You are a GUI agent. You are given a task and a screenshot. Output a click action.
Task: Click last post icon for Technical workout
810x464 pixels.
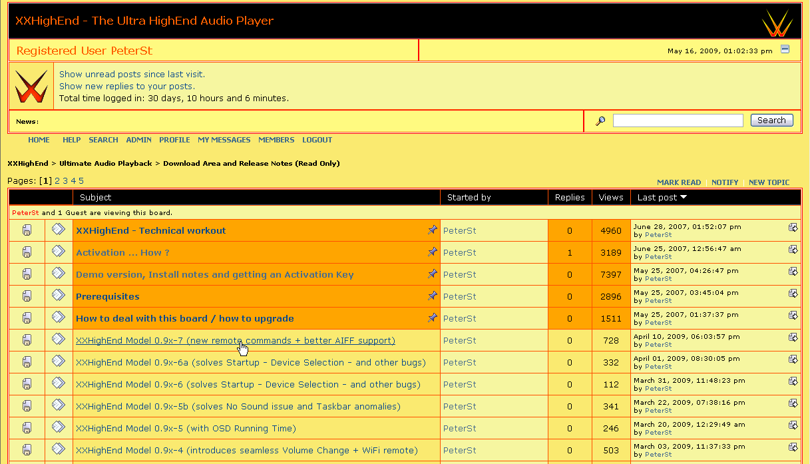(x=793, y=228)
